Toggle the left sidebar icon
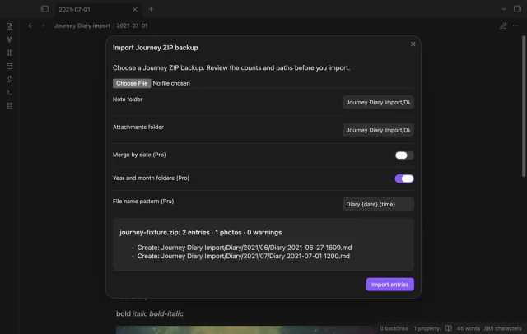 click(x=44, y=9)
